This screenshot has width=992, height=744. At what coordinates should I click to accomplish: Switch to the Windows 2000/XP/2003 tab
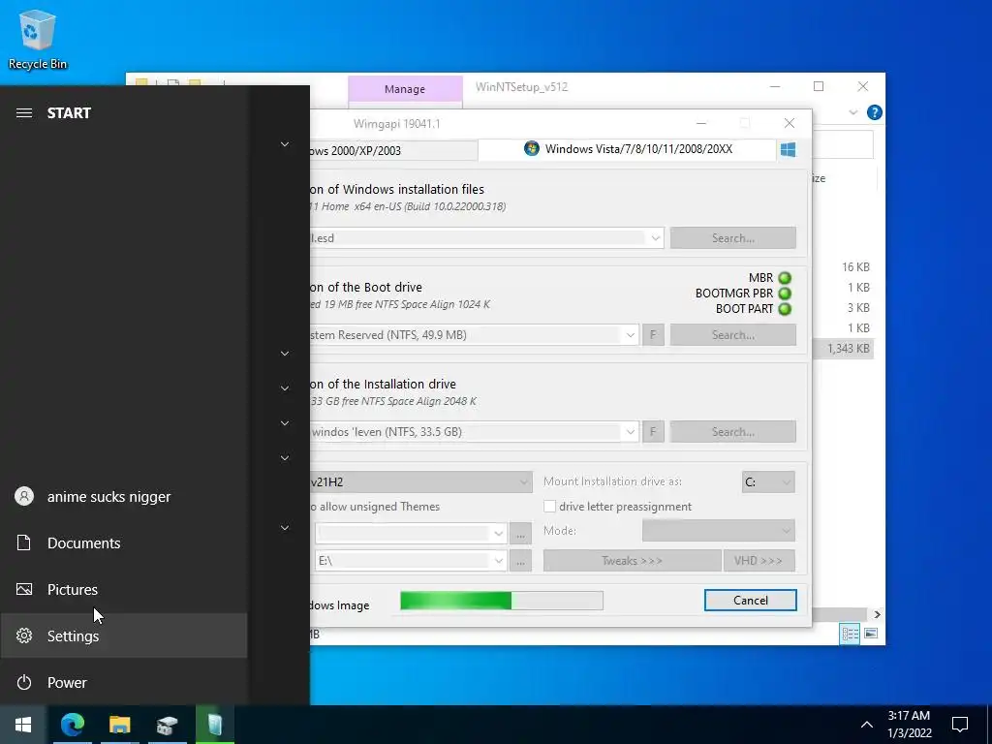(x=393, y=150)
